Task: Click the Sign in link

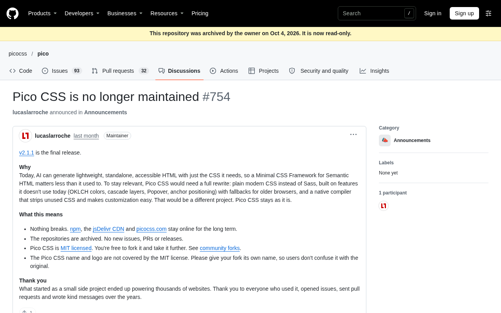Action: click(x=433, y=13)
